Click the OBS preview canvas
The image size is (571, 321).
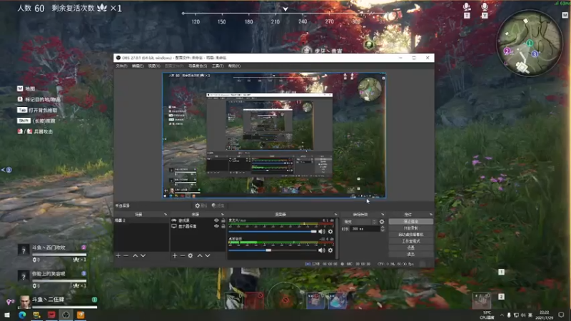(274, 136)
